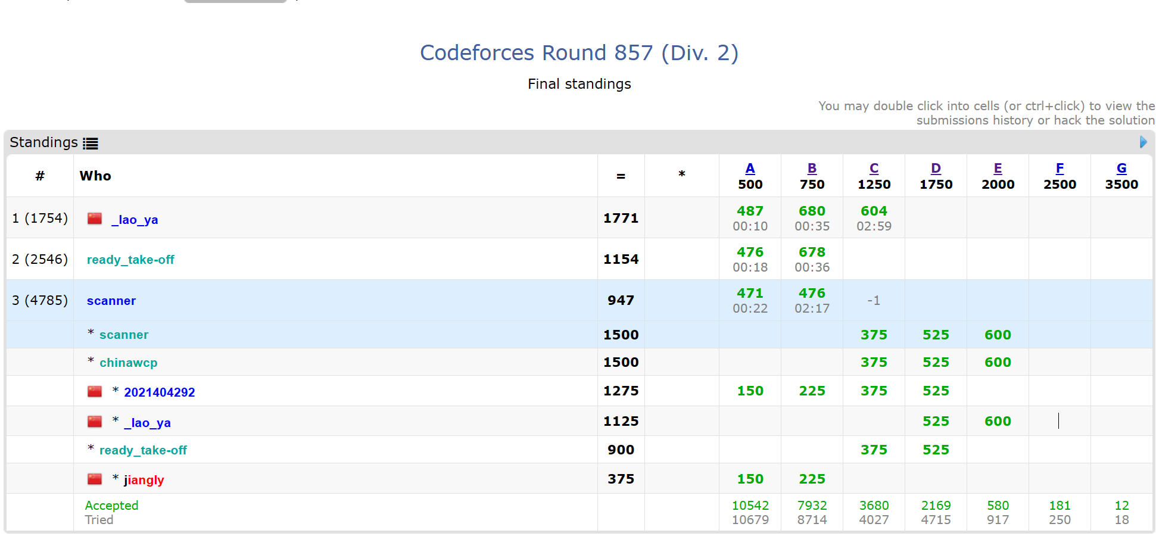Click accepted count 2169 for problem D
The height and width of the screenshot is (536, 1156).
coord(936,506)
